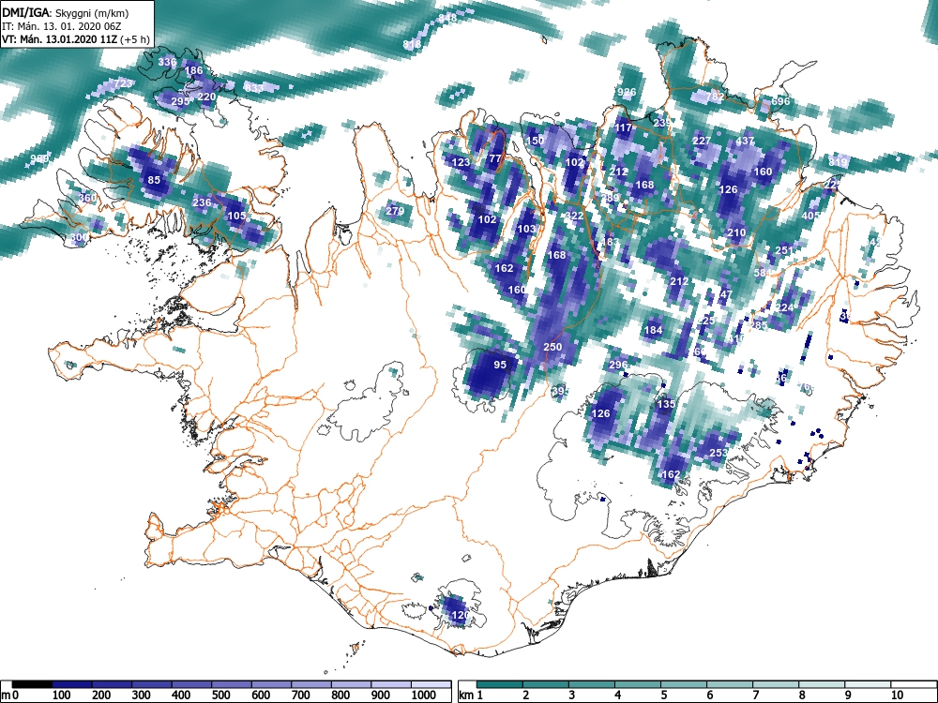Image resolution: width=938 pixels, height=703 pixels.
Task: Click the 'm 0' legend label
Action: tap(10, 695)
